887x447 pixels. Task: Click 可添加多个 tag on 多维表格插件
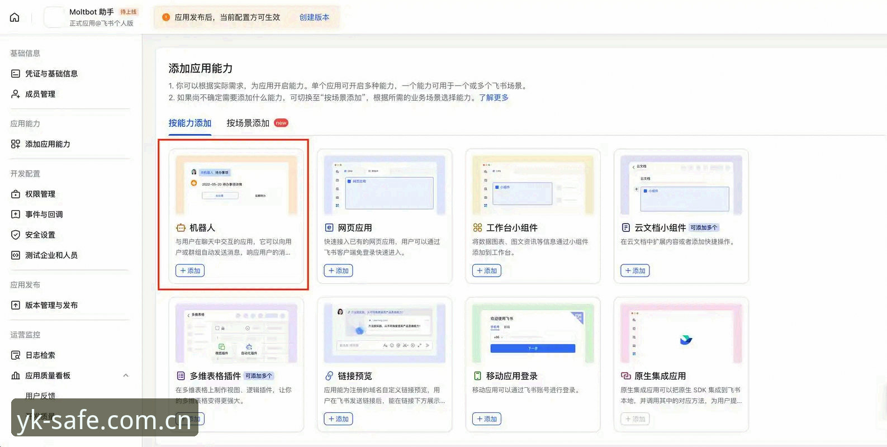click(x=259, y=376)
